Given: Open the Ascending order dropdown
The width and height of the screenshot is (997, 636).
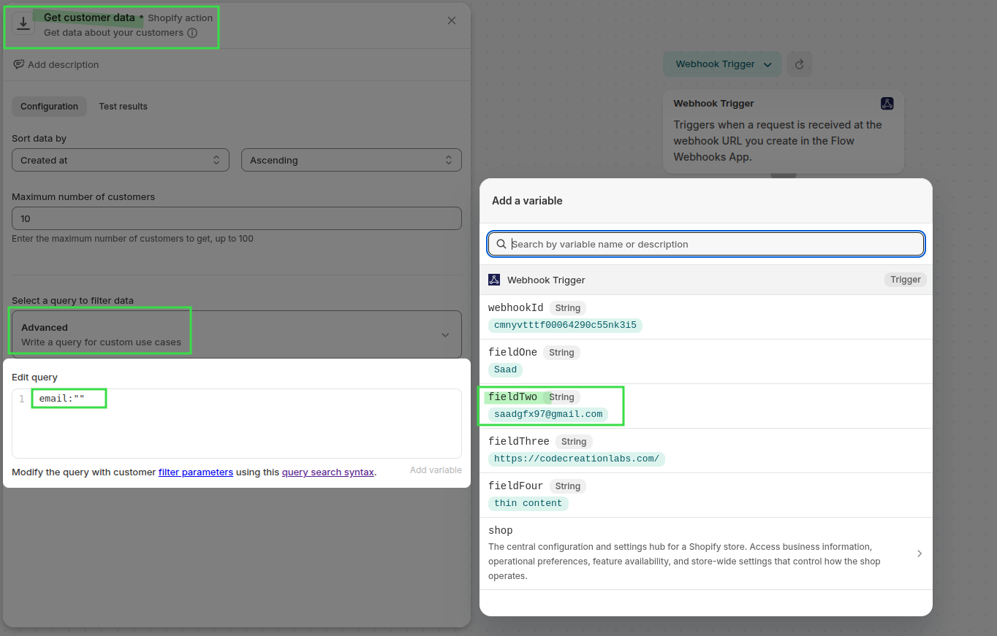Looking at the screenshot, I should click(351, 160).
